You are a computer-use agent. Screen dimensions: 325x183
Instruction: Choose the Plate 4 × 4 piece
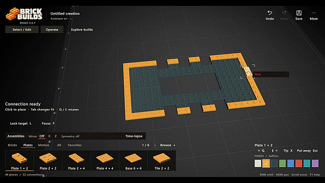click(105, 161)
